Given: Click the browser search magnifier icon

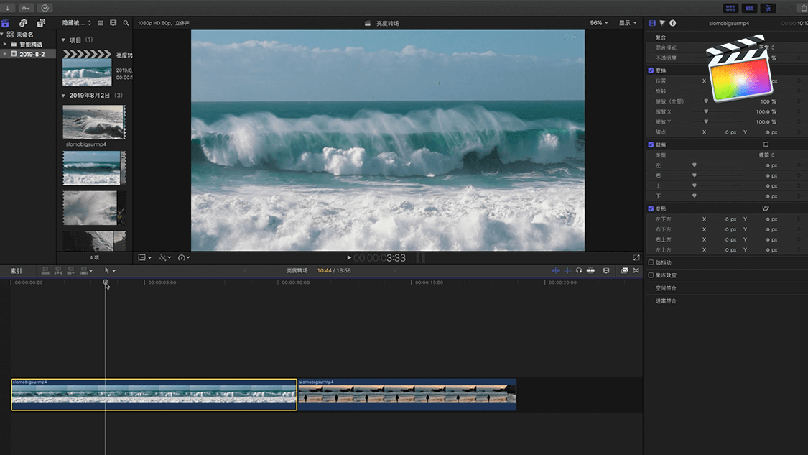Looking at the screenshot, I should (126, 23).
